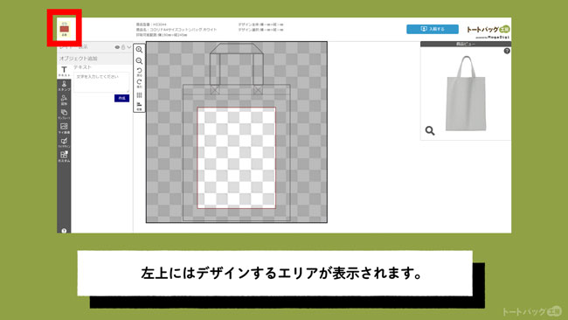The height and width of the screenshot is (320, 568).
Task: Open the Template tool in sidebar
Action: (x=64, y=115)
